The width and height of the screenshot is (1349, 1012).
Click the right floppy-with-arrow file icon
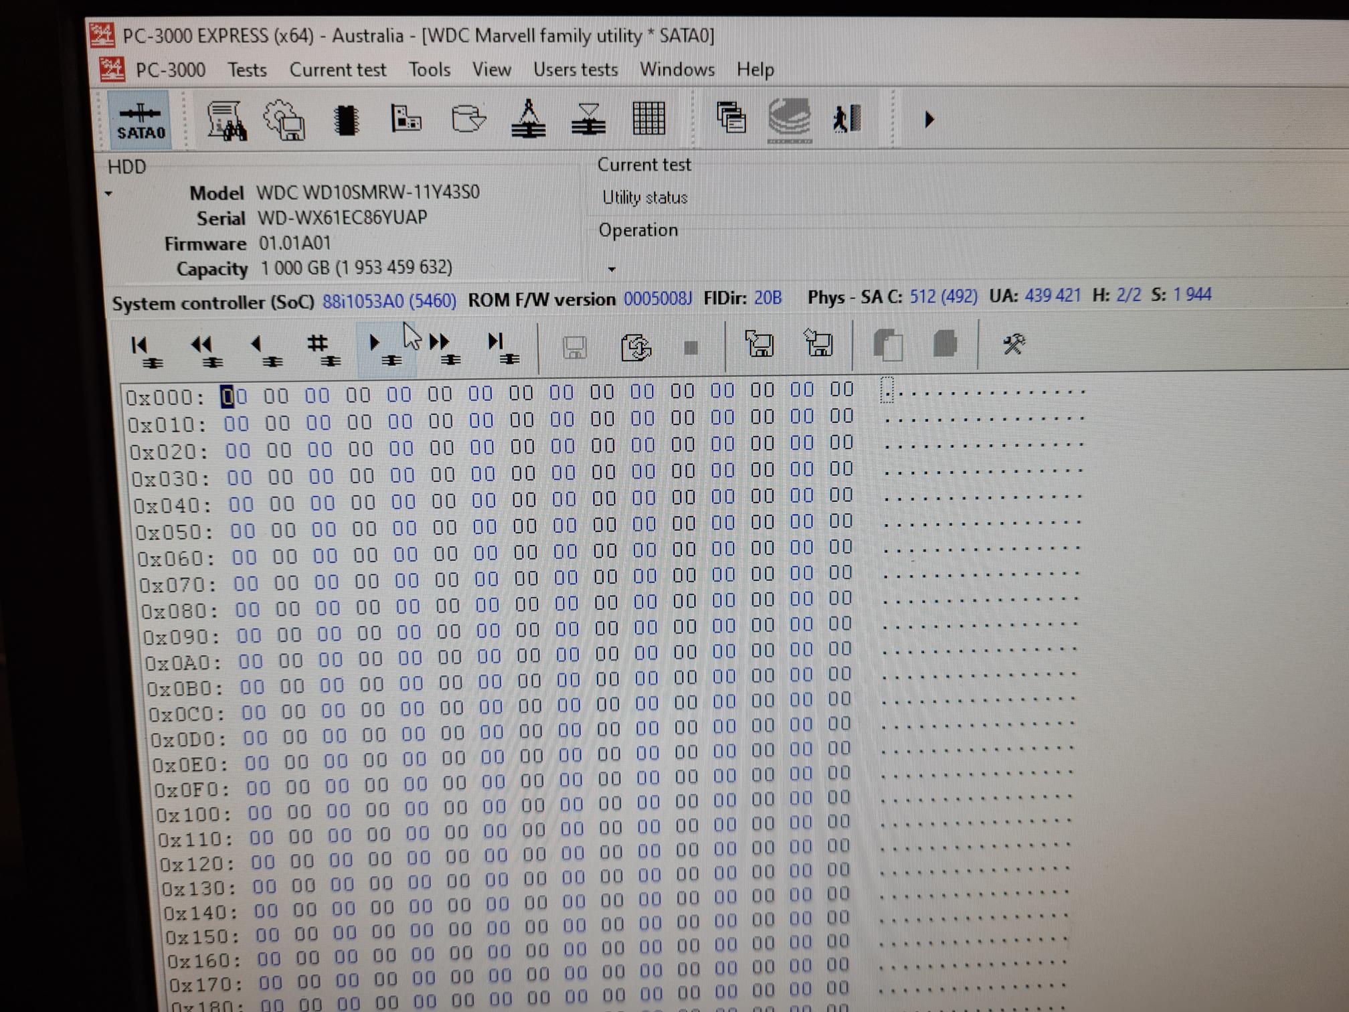click(818, 343)
